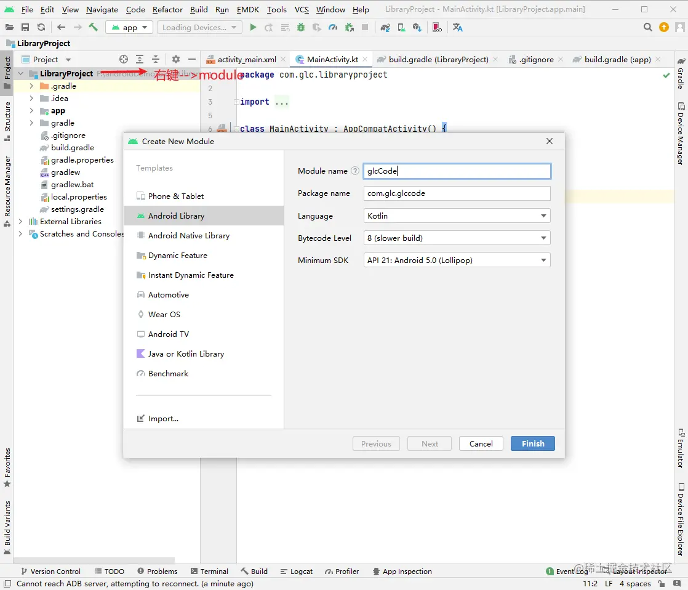This screenshot has width=688, height=590.
Task: Switch to .gitignore editor tab
Action: (536, 59)
